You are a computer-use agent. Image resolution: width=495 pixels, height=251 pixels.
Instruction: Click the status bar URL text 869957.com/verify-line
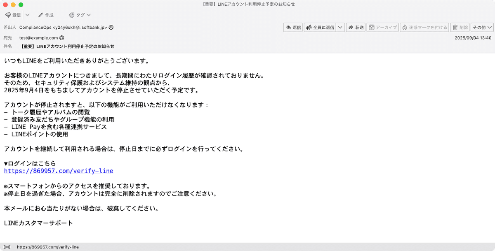pos(48,247)
